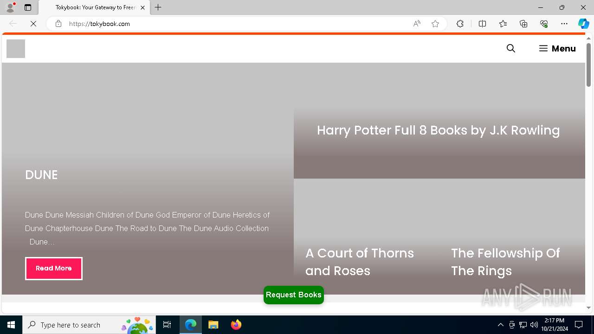Close the Tokybook tab
Image resolution: width=594 pixels, height=334 pixels.
coord(143,7)
